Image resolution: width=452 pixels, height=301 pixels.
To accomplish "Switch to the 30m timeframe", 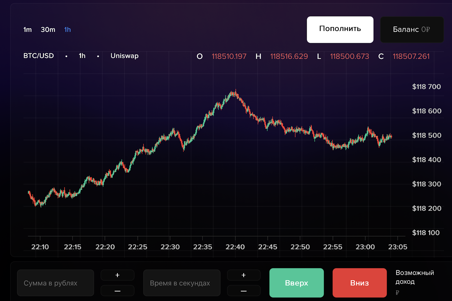I will (x=48, y=30).
